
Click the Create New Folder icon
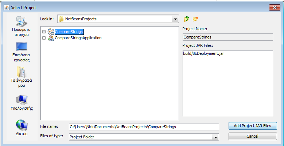coord(196,19)
